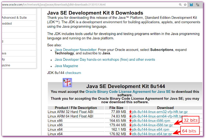Click the '162.1 MB' file size cell
This screenshot has width=206, height=139.
119,130
